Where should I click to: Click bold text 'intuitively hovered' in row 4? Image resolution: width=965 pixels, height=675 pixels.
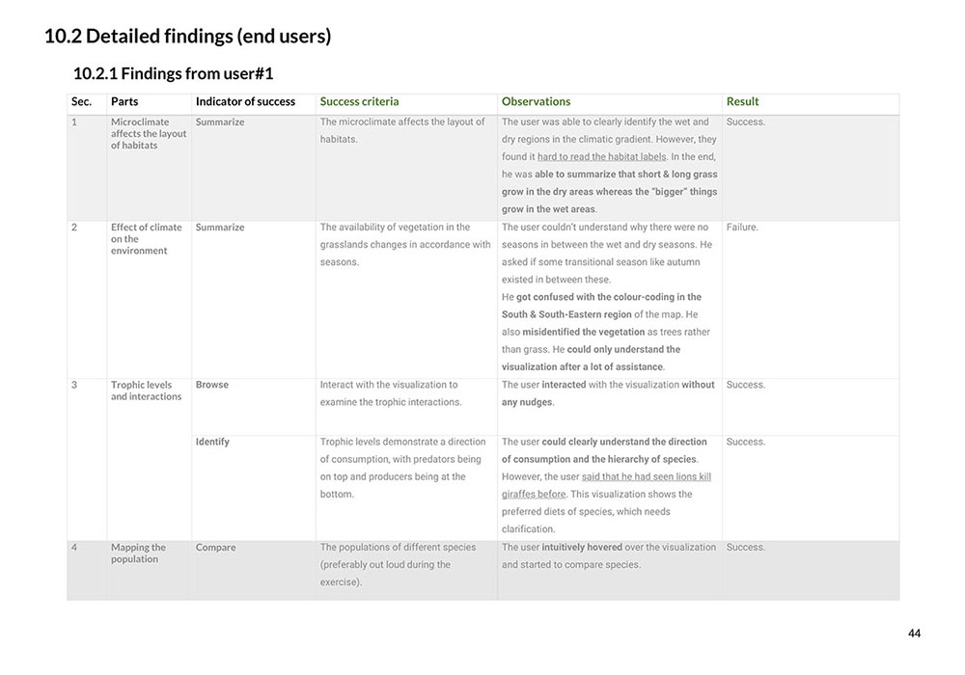(x=582, y=547)
